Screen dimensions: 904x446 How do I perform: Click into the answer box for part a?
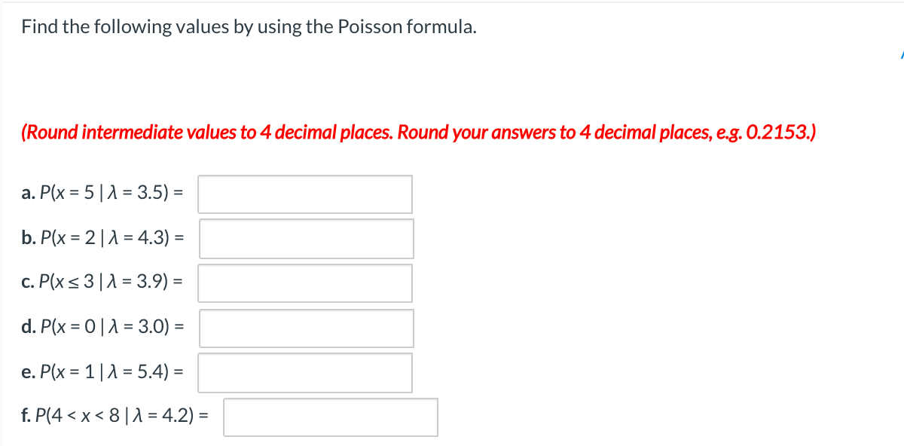pos(304,194)
